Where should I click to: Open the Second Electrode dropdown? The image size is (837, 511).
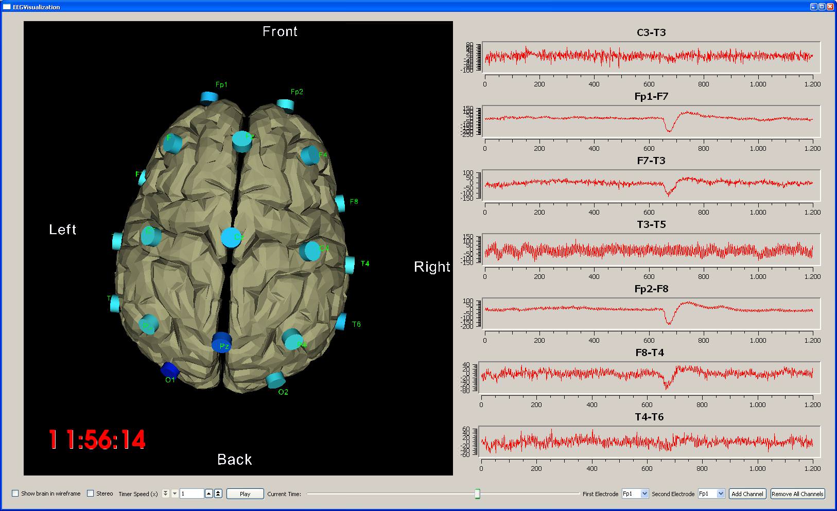click(721, 494)
